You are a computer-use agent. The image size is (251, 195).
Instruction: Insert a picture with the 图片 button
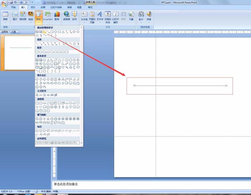(x=15, y=16)
